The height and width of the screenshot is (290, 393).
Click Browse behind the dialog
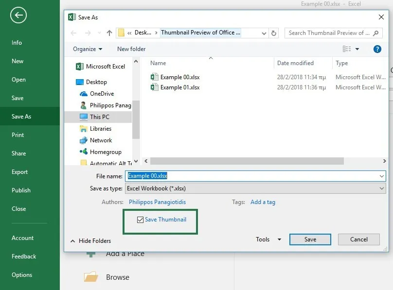(x=118, y=277)
